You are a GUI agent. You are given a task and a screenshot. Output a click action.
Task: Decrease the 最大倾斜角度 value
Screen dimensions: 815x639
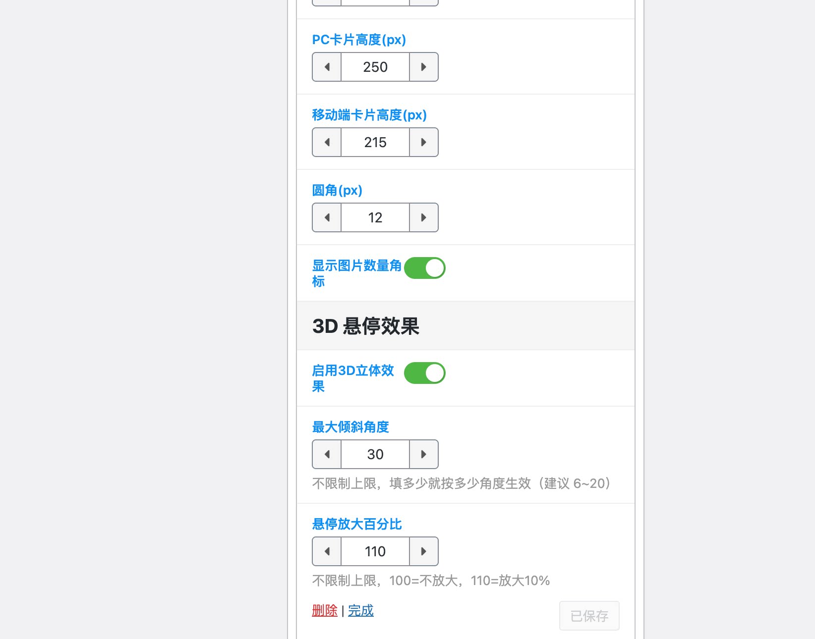(326, 454)
